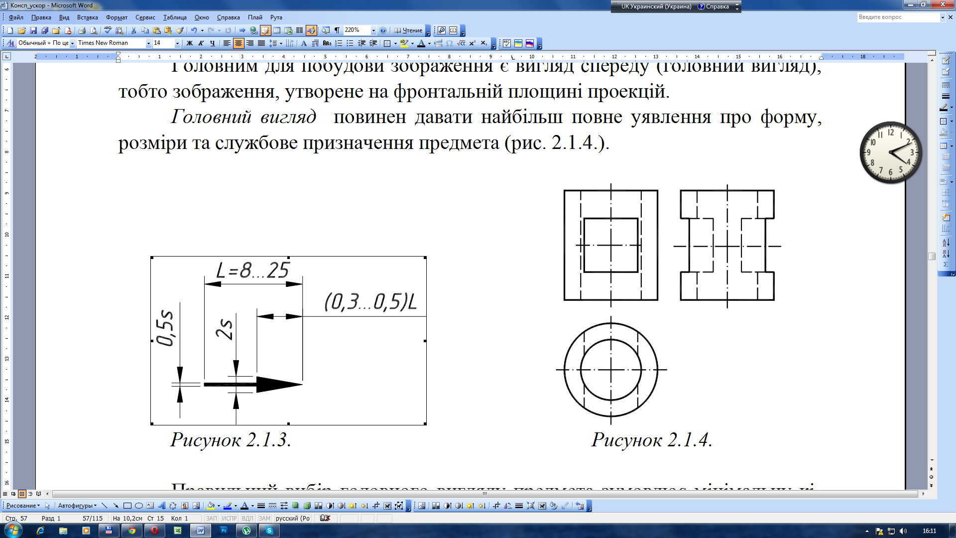The image size is (956, 538).
Task: Open the Таблица menu
Action: [175, 17]
